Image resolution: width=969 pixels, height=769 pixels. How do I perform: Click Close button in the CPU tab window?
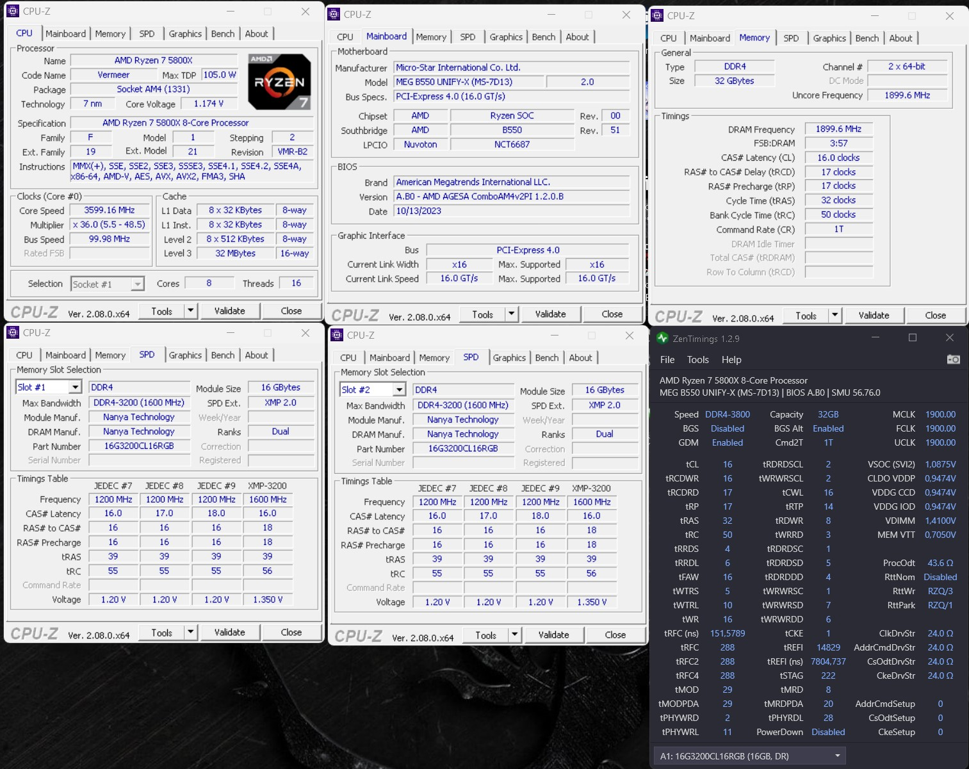point(291,311)
